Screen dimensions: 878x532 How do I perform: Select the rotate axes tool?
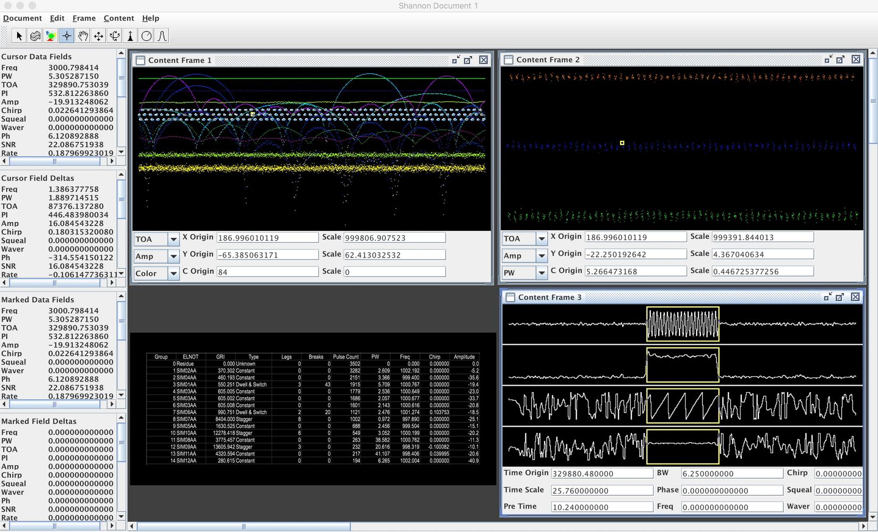[114, 36]
